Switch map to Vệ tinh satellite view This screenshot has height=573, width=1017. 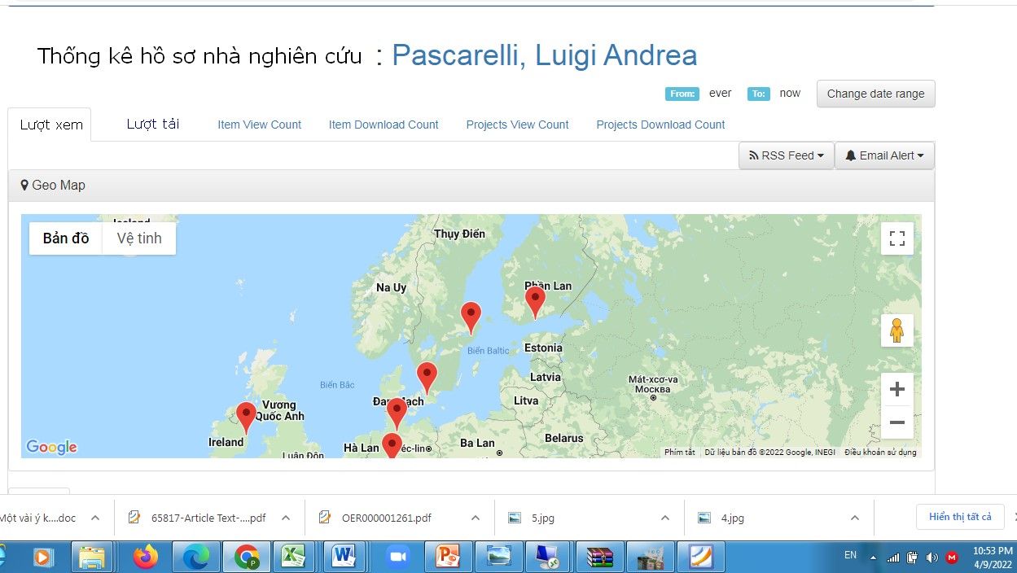click(x=139, y=238)
